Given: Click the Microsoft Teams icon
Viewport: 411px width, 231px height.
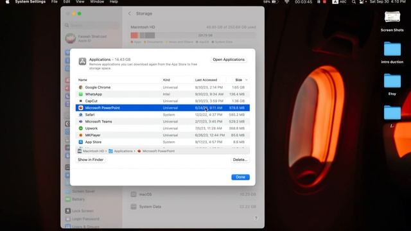Looking at the screenshot, I should 81,121.
